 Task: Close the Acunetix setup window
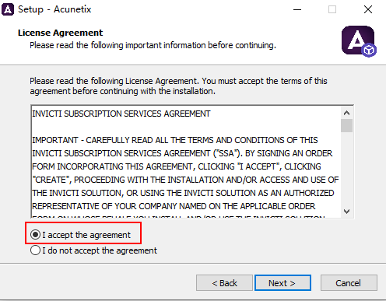click(368, 9)
